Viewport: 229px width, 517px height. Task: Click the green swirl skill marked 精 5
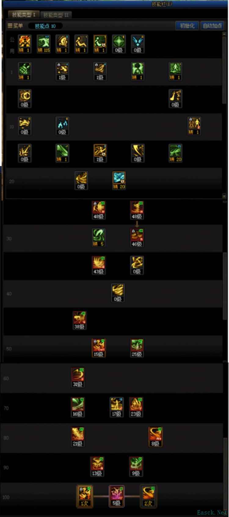click(x=98, y=238)
